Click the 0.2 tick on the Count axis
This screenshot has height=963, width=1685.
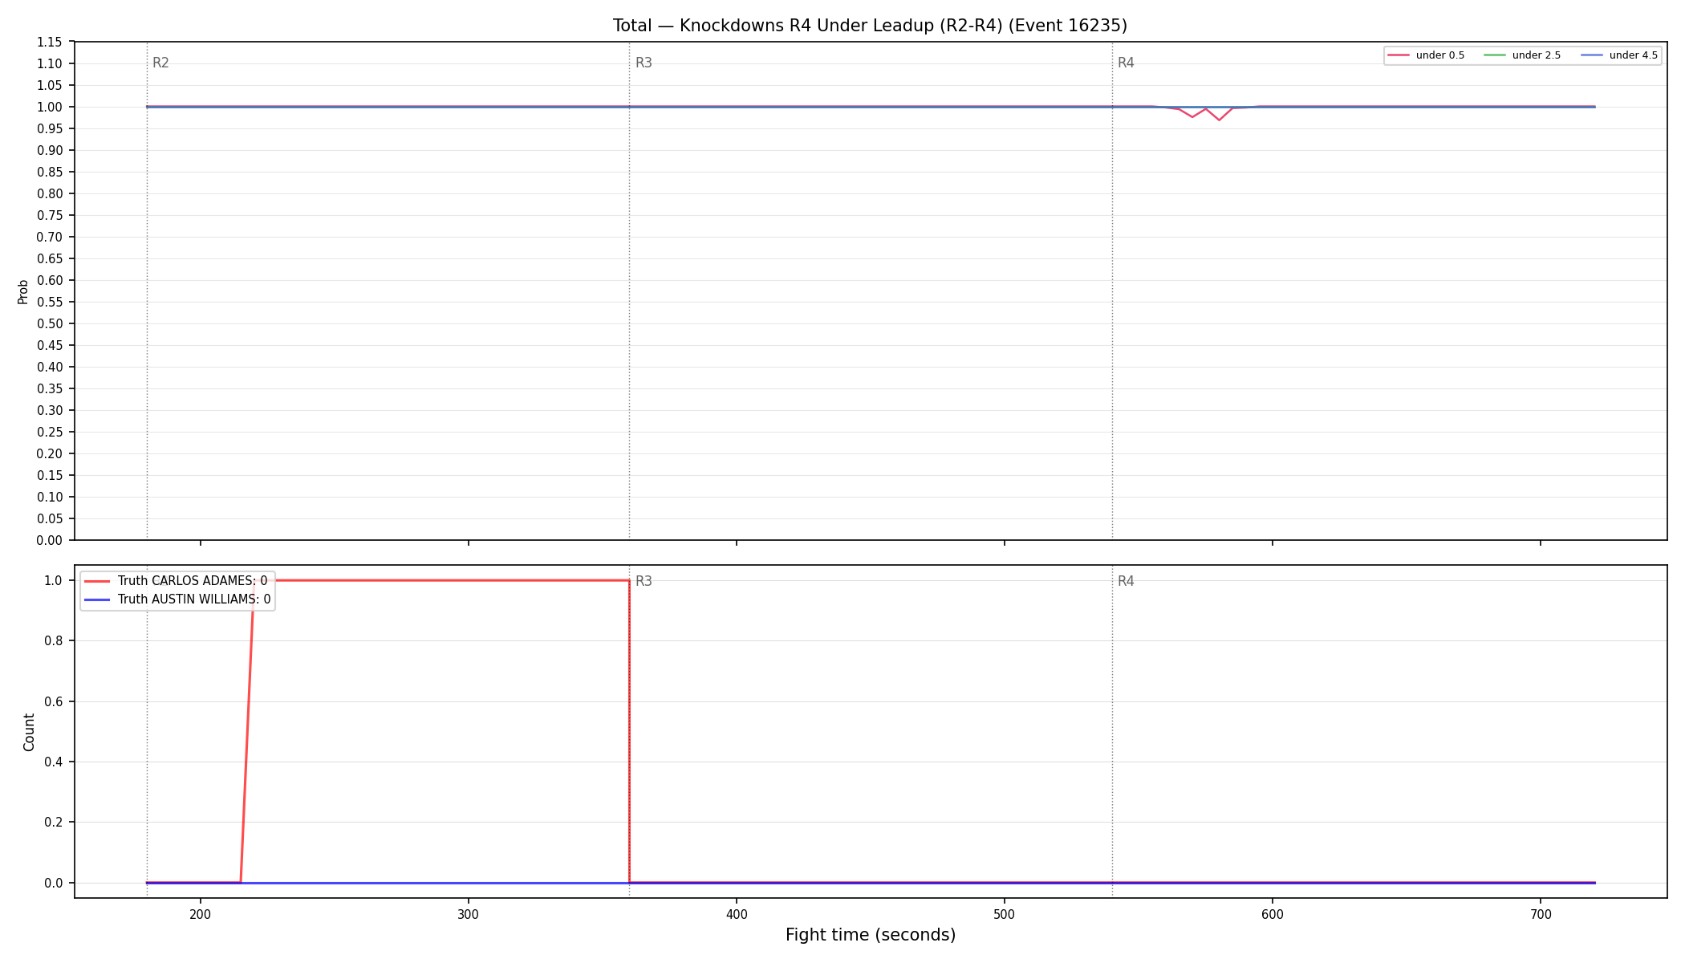[x=54, y=822]
